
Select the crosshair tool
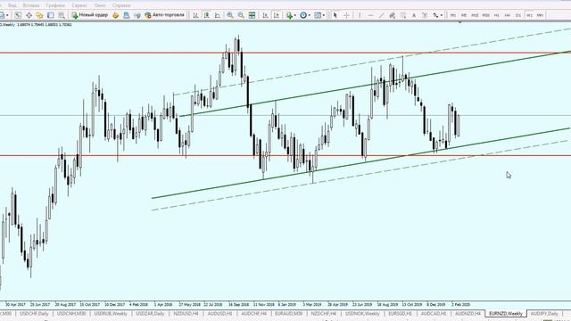click(x=346, y=15)
